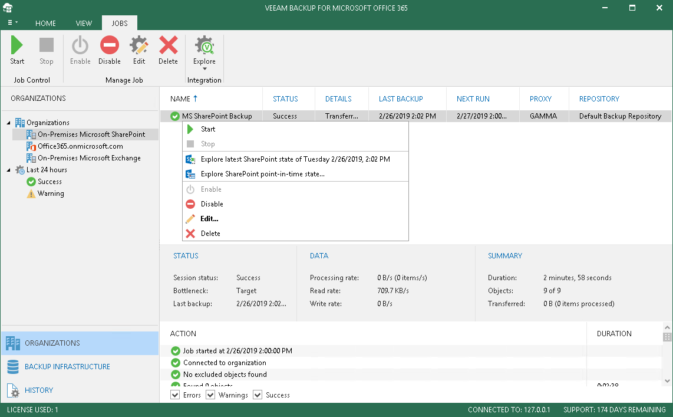Click the green play icon beside context-menu Start
This screenshot has width=673, height=417.
click(190, 129)
